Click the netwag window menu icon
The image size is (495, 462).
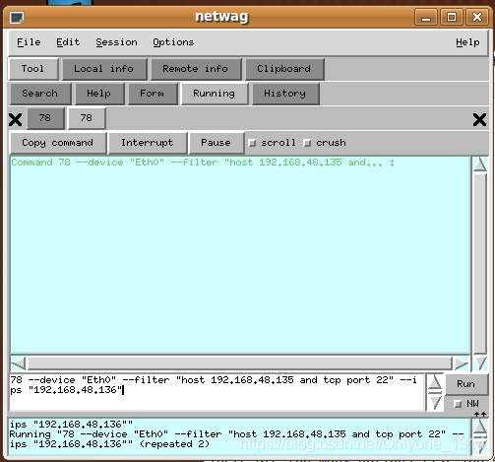17,18
